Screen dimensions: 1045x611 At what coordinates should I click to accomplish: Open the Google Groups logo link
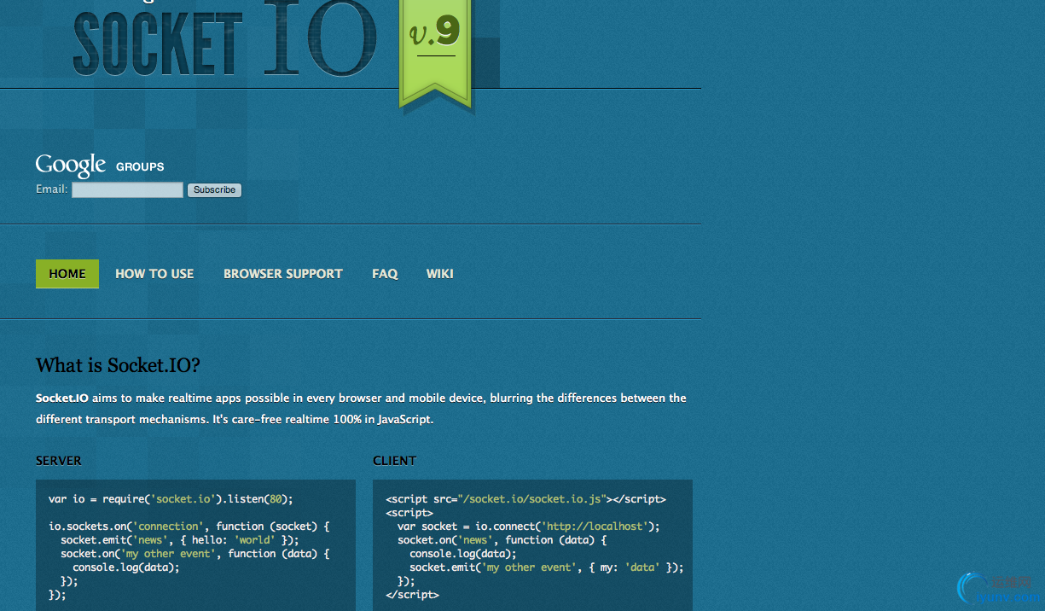click(x=100, y=166)
